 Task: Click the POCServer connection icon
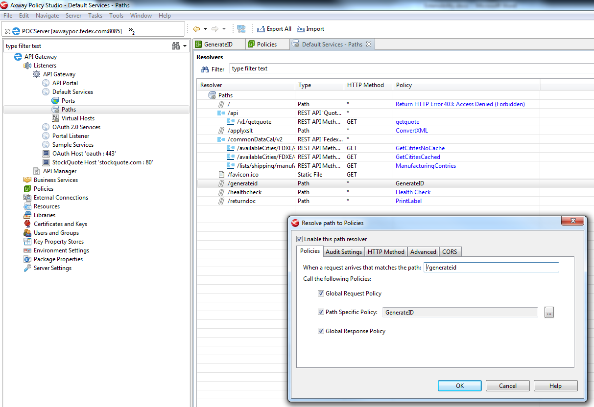[x=16, y=30]
